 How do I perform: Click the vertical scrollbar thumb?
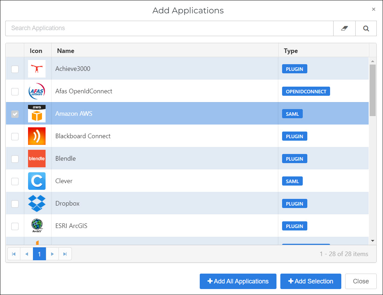pos(372,90)
